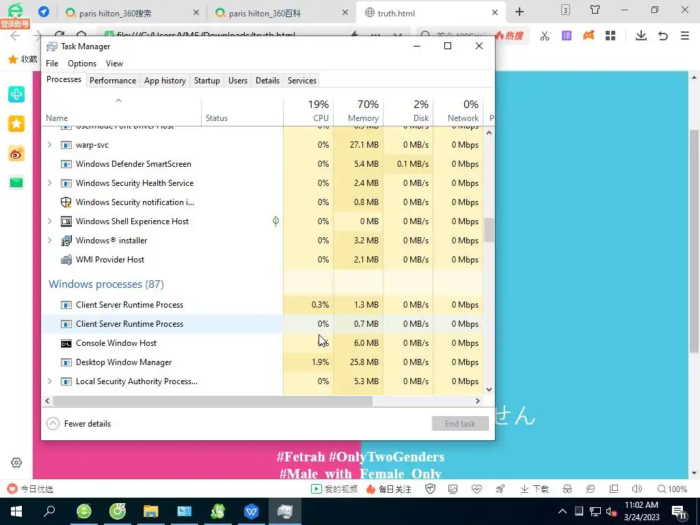Expand the Windows installer process row
This screenshot has width=700, height=525.
tap(49, 241)
